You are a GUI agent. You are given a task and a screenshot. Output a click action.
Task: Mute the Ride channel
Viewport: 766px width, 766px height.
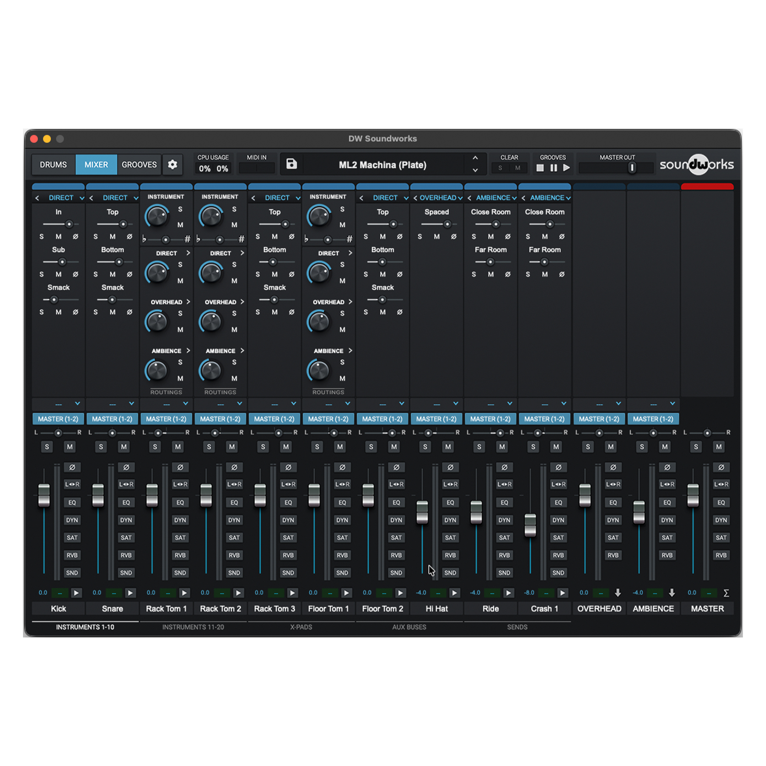point(502,447)
